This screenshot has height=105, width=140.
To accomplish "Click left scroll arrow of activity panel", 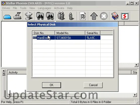I will 9,95.
